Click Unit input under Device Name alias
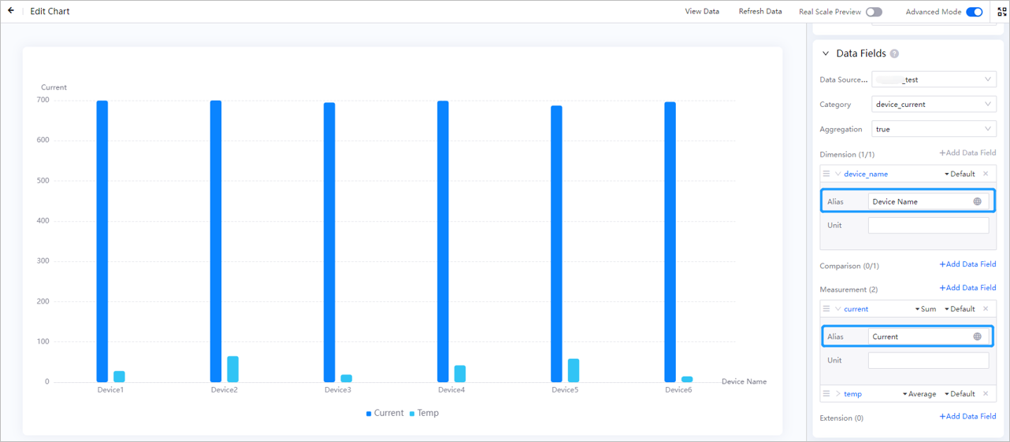 click(x=928, y=226)
